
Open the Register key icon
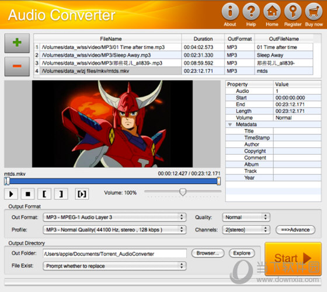click(x=293, y=11)
